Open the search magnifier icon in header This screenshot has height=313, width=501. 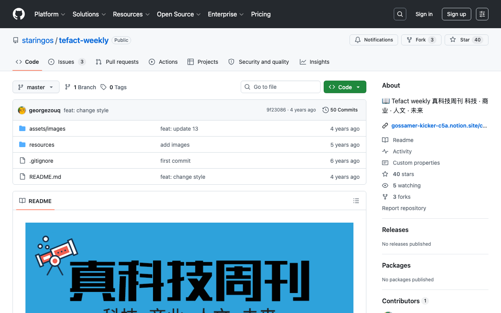(x=400, y=14)
